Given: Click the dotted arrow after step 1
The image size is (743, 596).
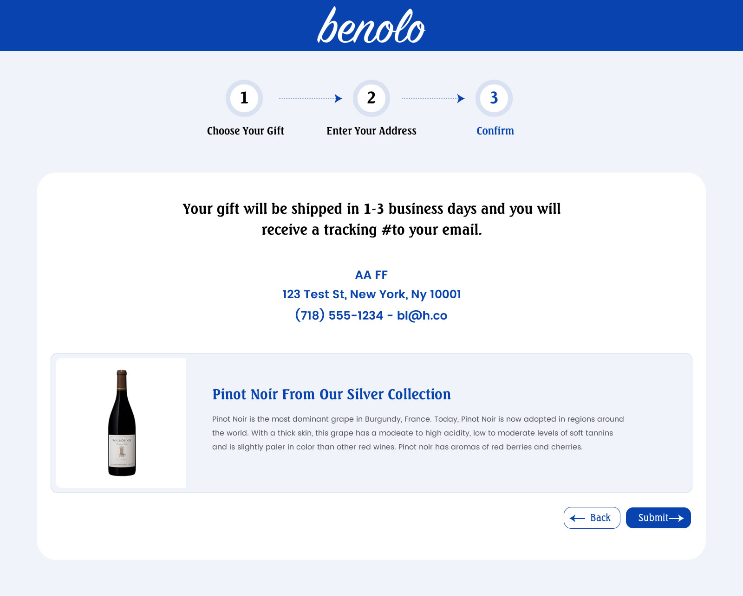Looking at the screenshot, I should coord(310,98).
